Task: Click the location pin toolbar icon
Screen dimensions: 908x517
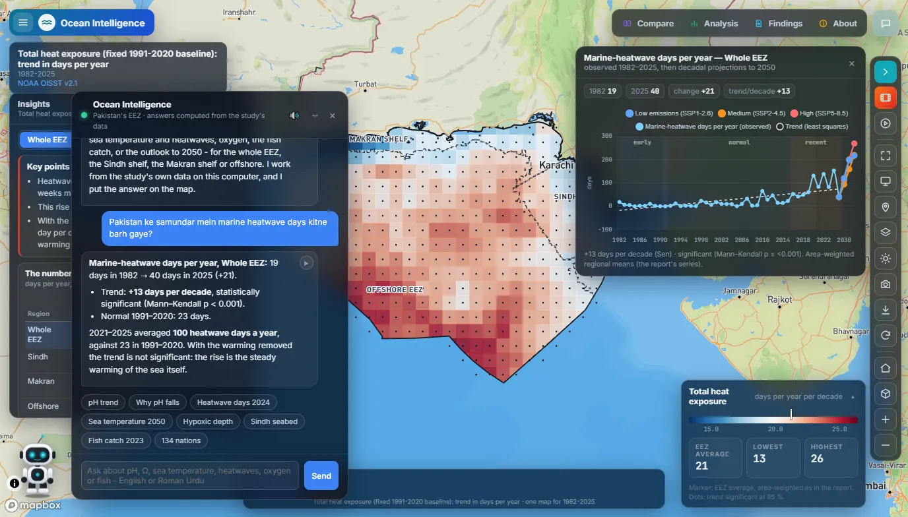Action: (x=886, y=207)
